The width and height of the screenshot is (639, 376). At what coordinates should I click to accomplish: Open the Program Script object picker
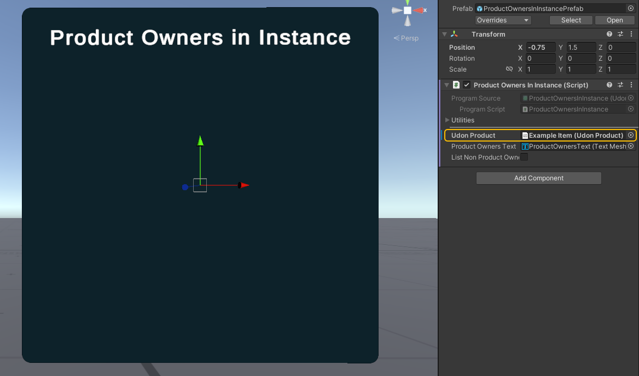[x=631, y=109]
